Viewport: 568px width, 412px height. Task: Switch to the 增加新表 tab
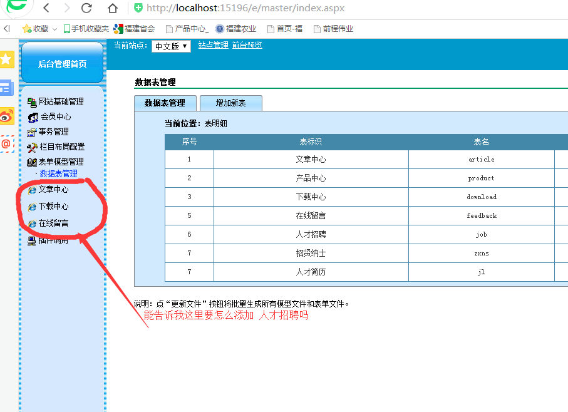(x=230, y=103)
